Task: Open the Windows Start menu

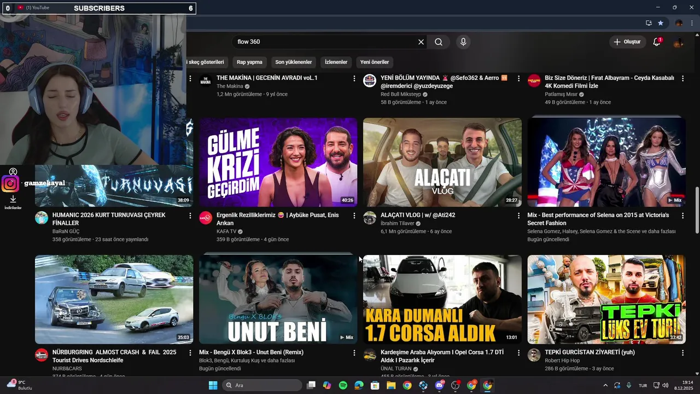Action: (x=213, y=385)
